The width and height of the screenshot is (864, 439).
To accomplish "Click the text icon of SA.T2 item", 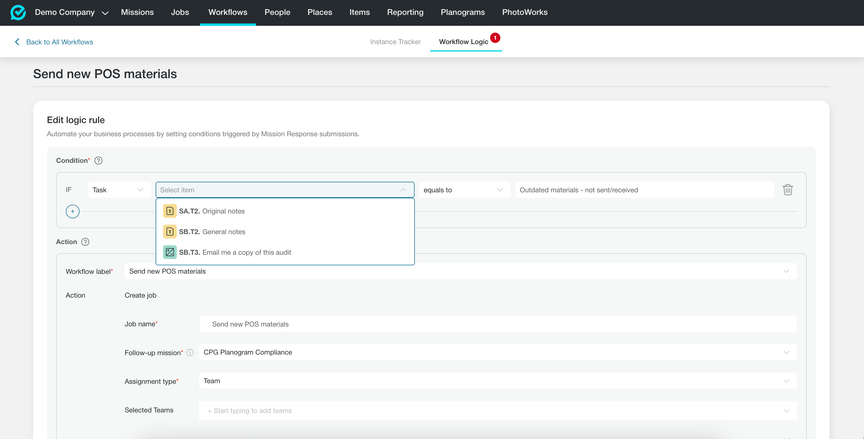I will (x=170, y=211).
